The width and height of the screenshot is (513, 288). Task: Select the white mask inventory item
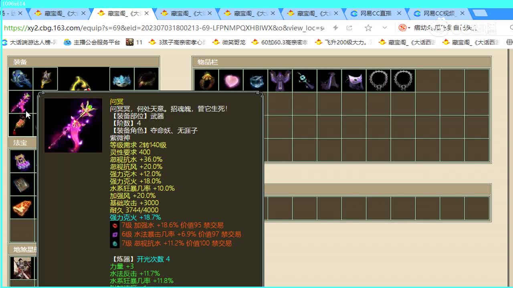click(354, 80)
